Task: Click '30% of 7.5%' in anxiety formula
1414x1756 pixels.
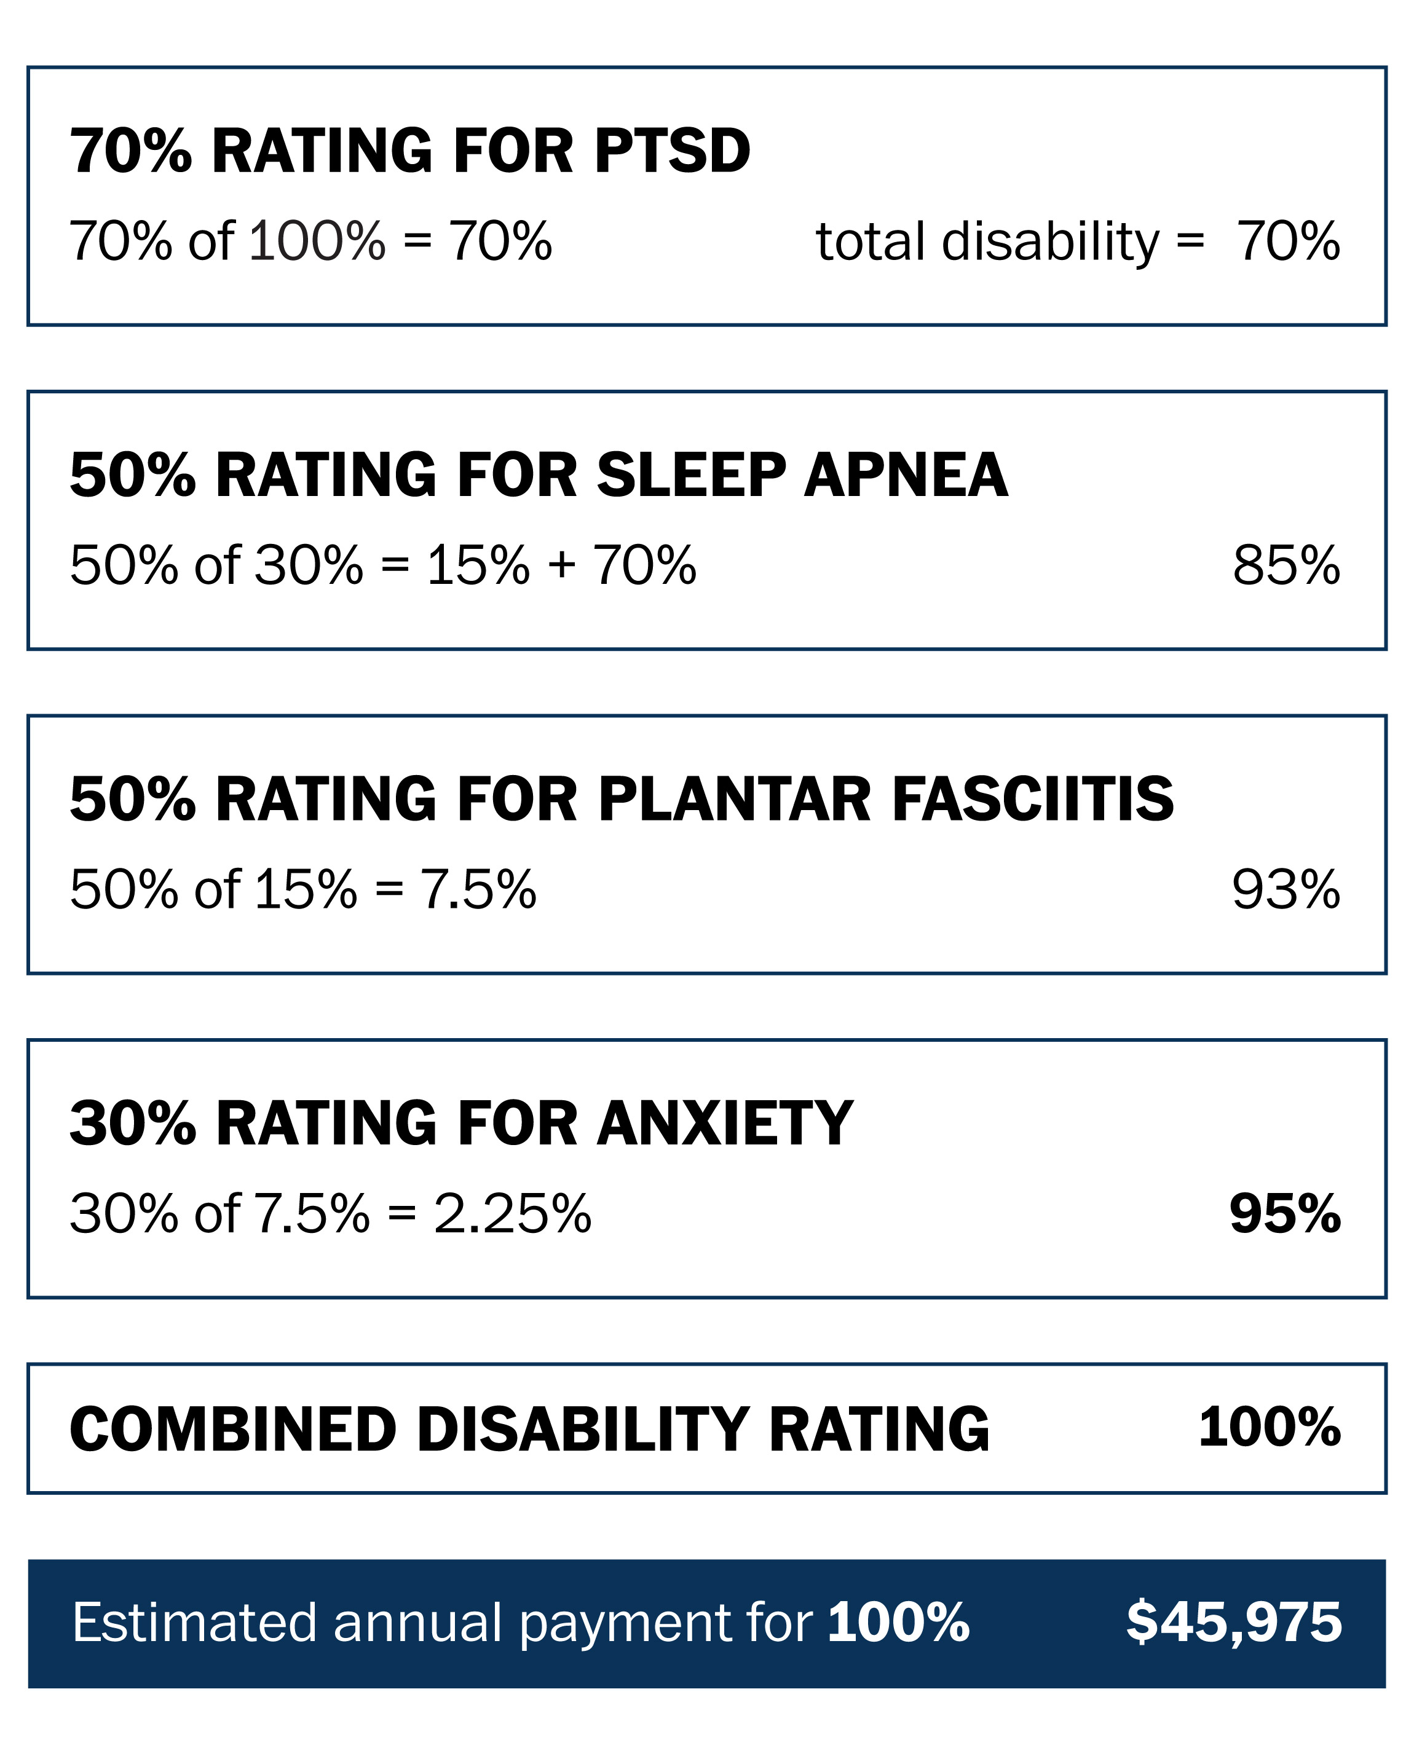Action: point(220,1213)
